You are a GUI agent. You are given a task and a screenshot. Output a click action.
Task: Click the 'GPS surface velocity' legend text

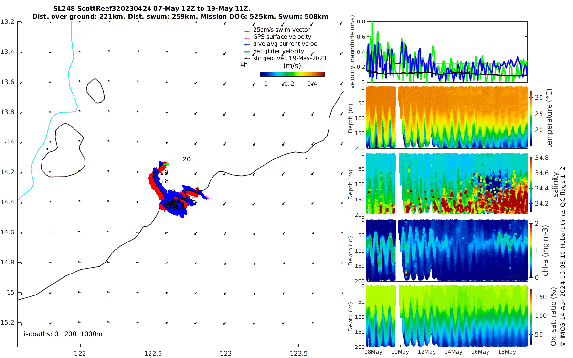[x=282, y=37]
